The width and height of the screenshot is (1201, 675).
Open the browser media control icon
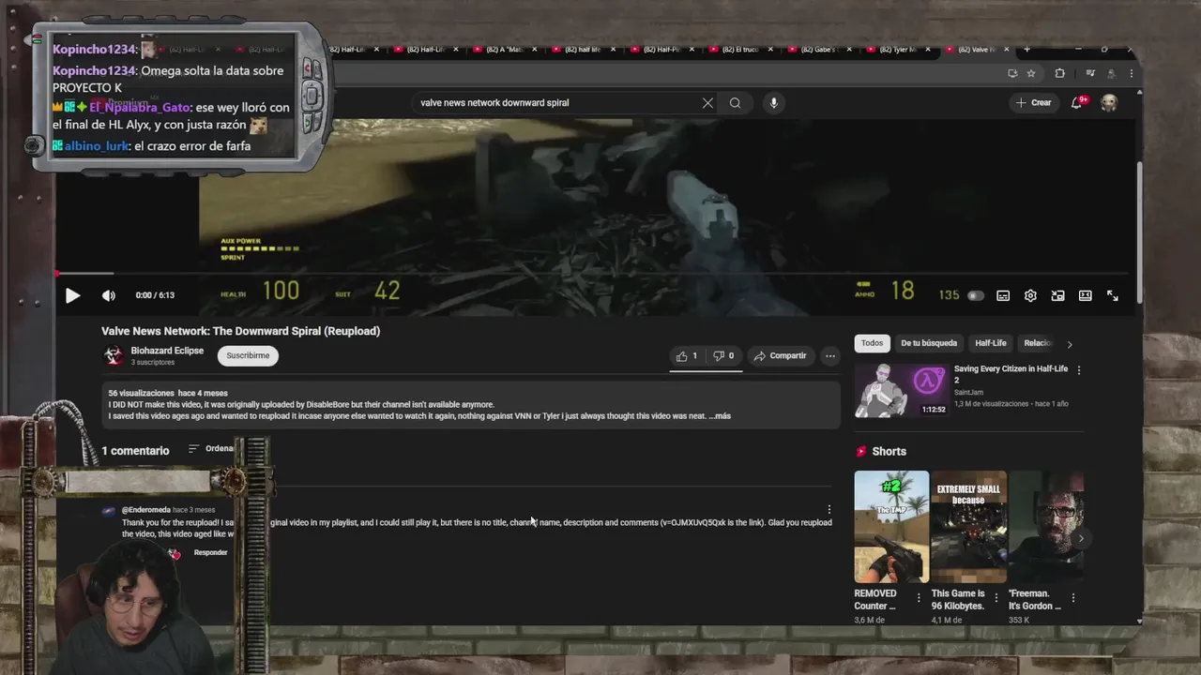[1090, 73]
